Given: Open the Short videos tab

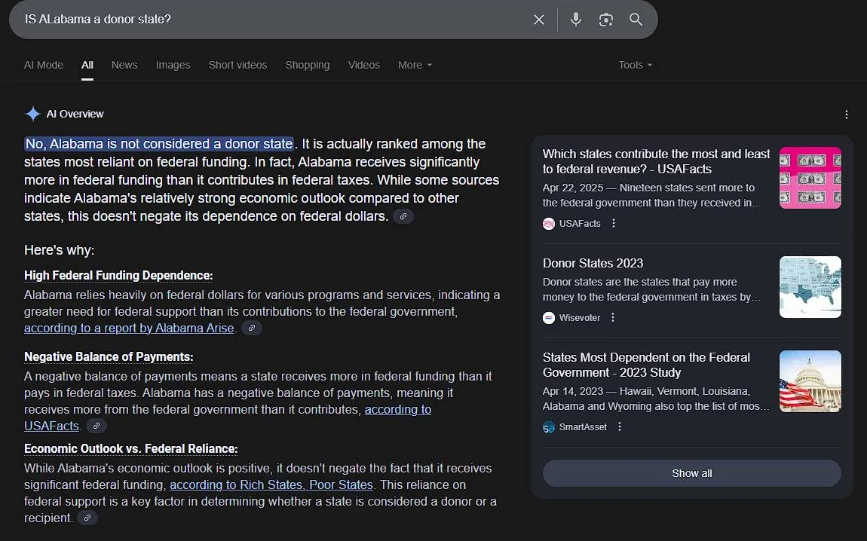Looking at the screenshot, I should (237, 65).
